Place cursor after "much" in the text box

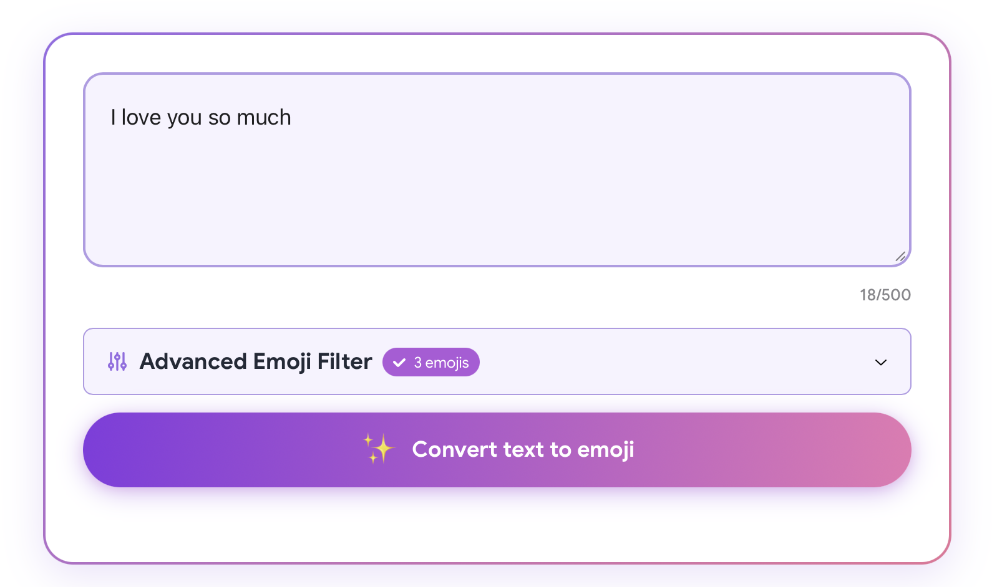(x=293, y=117)
